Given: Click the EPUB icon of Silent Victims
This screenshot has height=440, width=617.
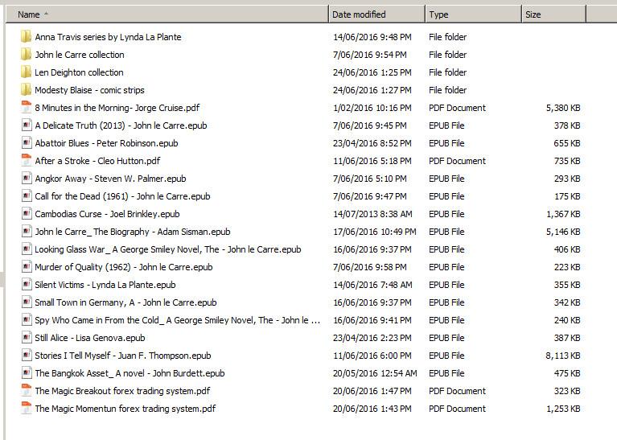Looking at the screenshot, I should 26,285.
